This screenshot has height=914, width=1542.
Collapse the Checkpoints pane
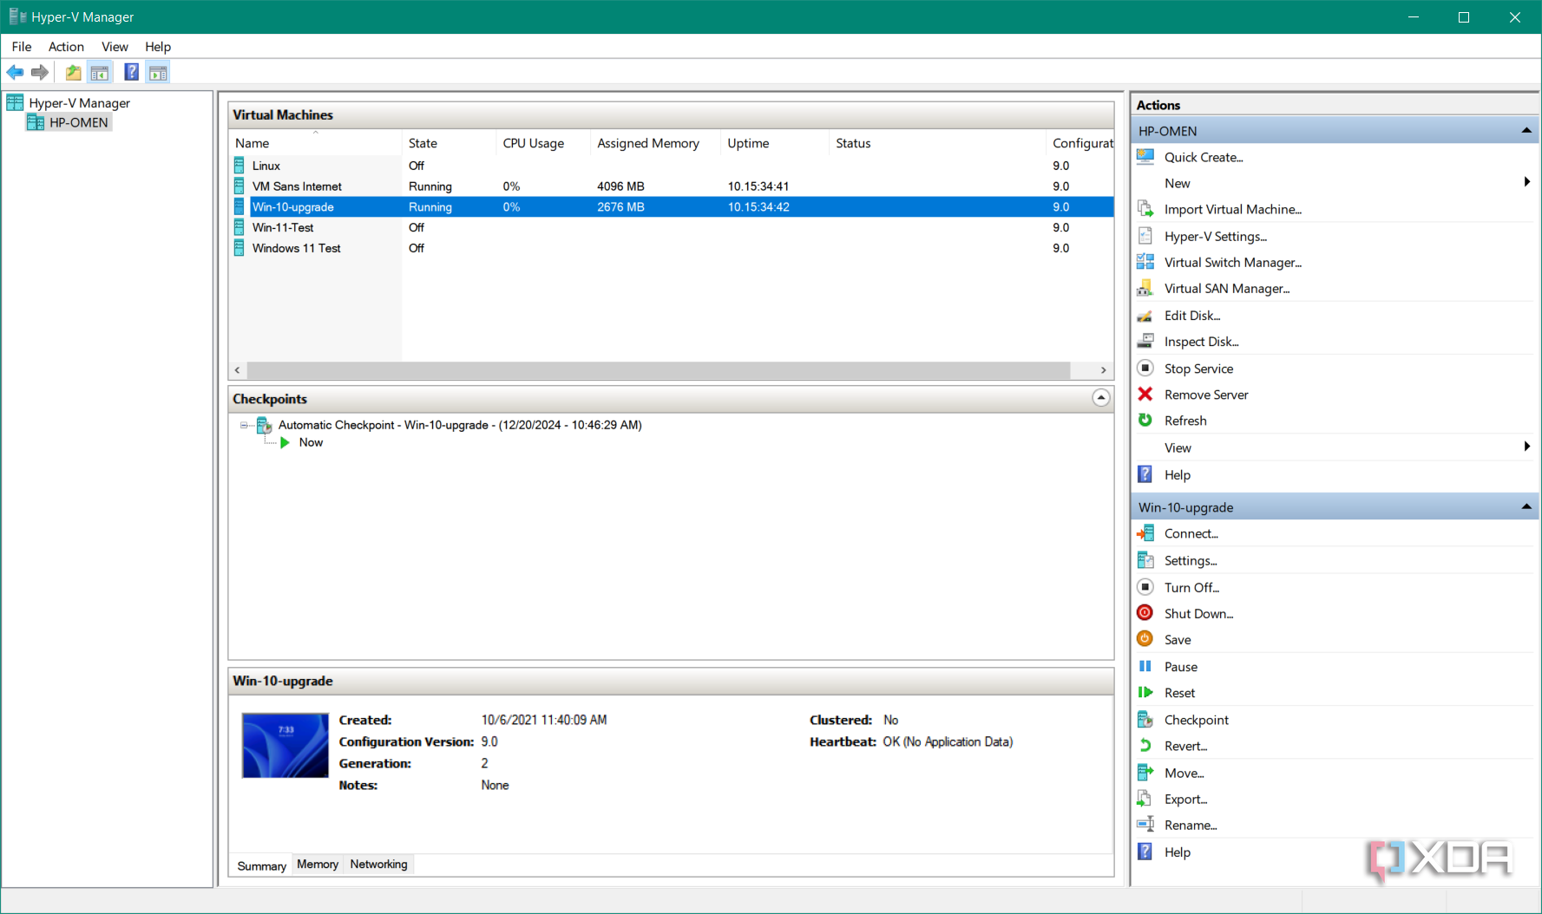click(1100, 398)
